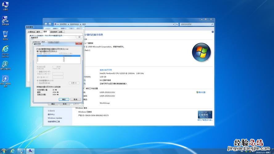The height and width of the screenshot is (154, 274).
Task: Switch to the 计算机名 tab
Action: coord(31,31)
